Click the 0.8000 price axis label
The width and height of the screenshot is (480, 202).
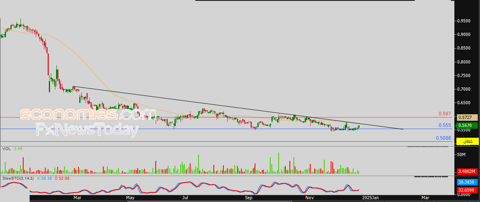click(464, 62)
